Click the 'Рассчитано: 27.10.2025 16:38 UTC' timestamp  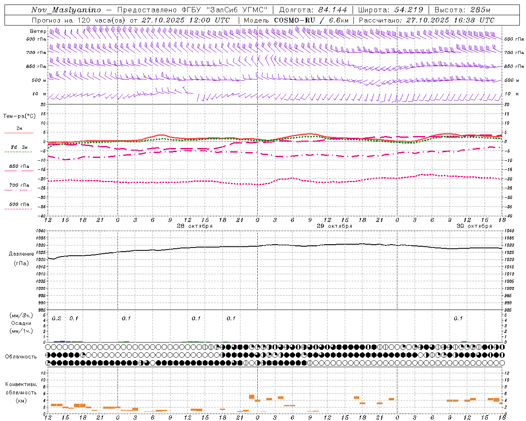point(427,20)
